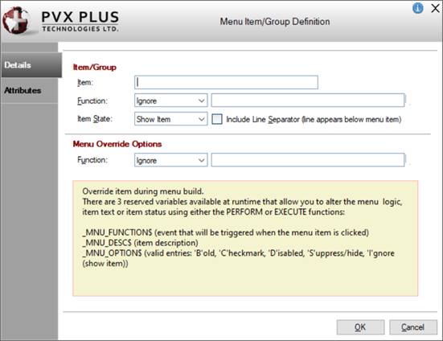This screenshot has height=341, width=443.
Task: Click the yellow override help text box
Action: (x=245, y=238)
